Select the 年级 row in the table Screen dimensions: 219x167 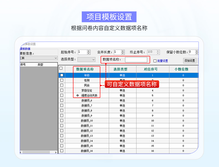click(x=87, y=75)
